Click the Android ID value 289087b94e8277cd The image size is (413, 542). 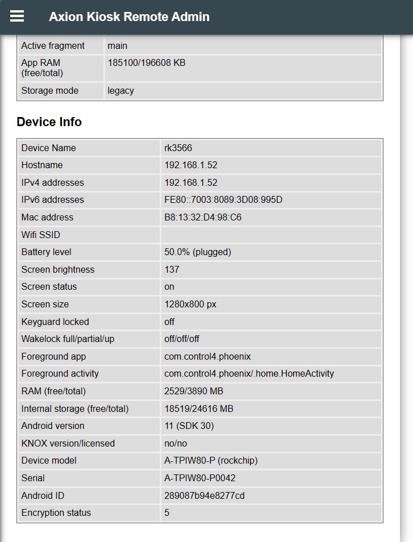(205, 495)
